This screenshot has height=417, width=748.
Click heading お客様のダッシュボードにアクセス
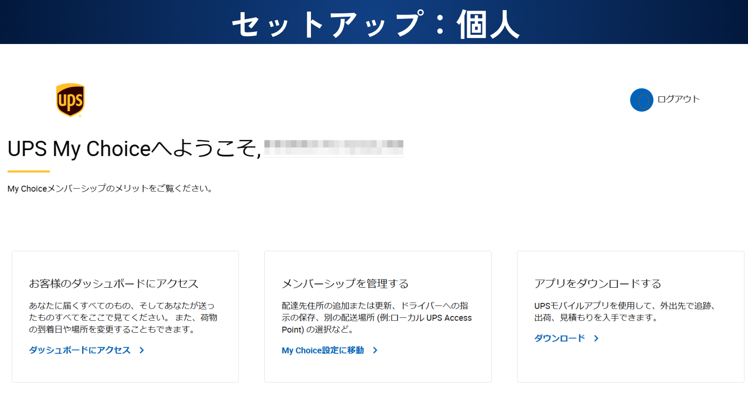[114, 284]
